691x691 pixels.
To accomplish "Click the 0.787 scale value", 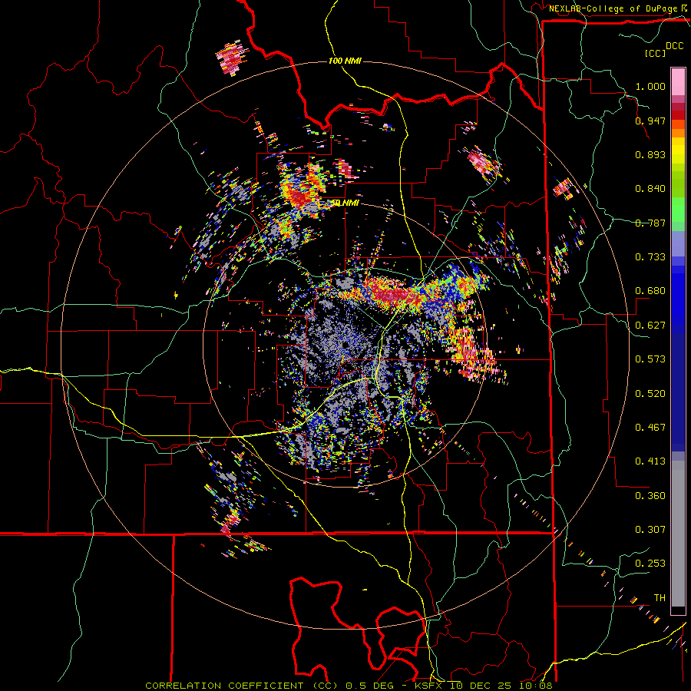I will click(650, 223).
